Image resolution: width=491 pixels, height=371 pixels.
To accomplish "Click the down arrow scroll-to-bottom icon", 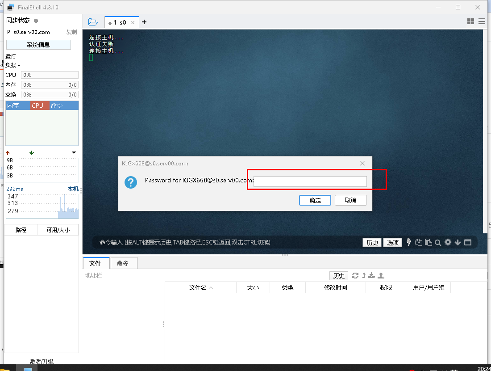I will [458, 242].
